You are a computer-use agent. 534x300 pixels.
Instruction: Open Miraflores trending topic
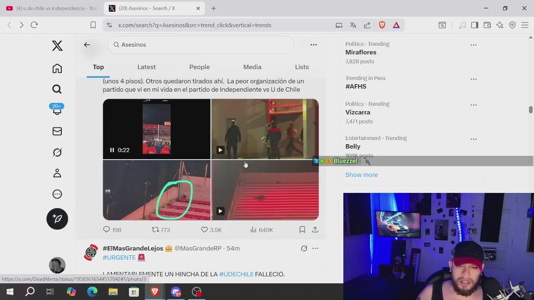pyautogui.click(x=361, y=52)
